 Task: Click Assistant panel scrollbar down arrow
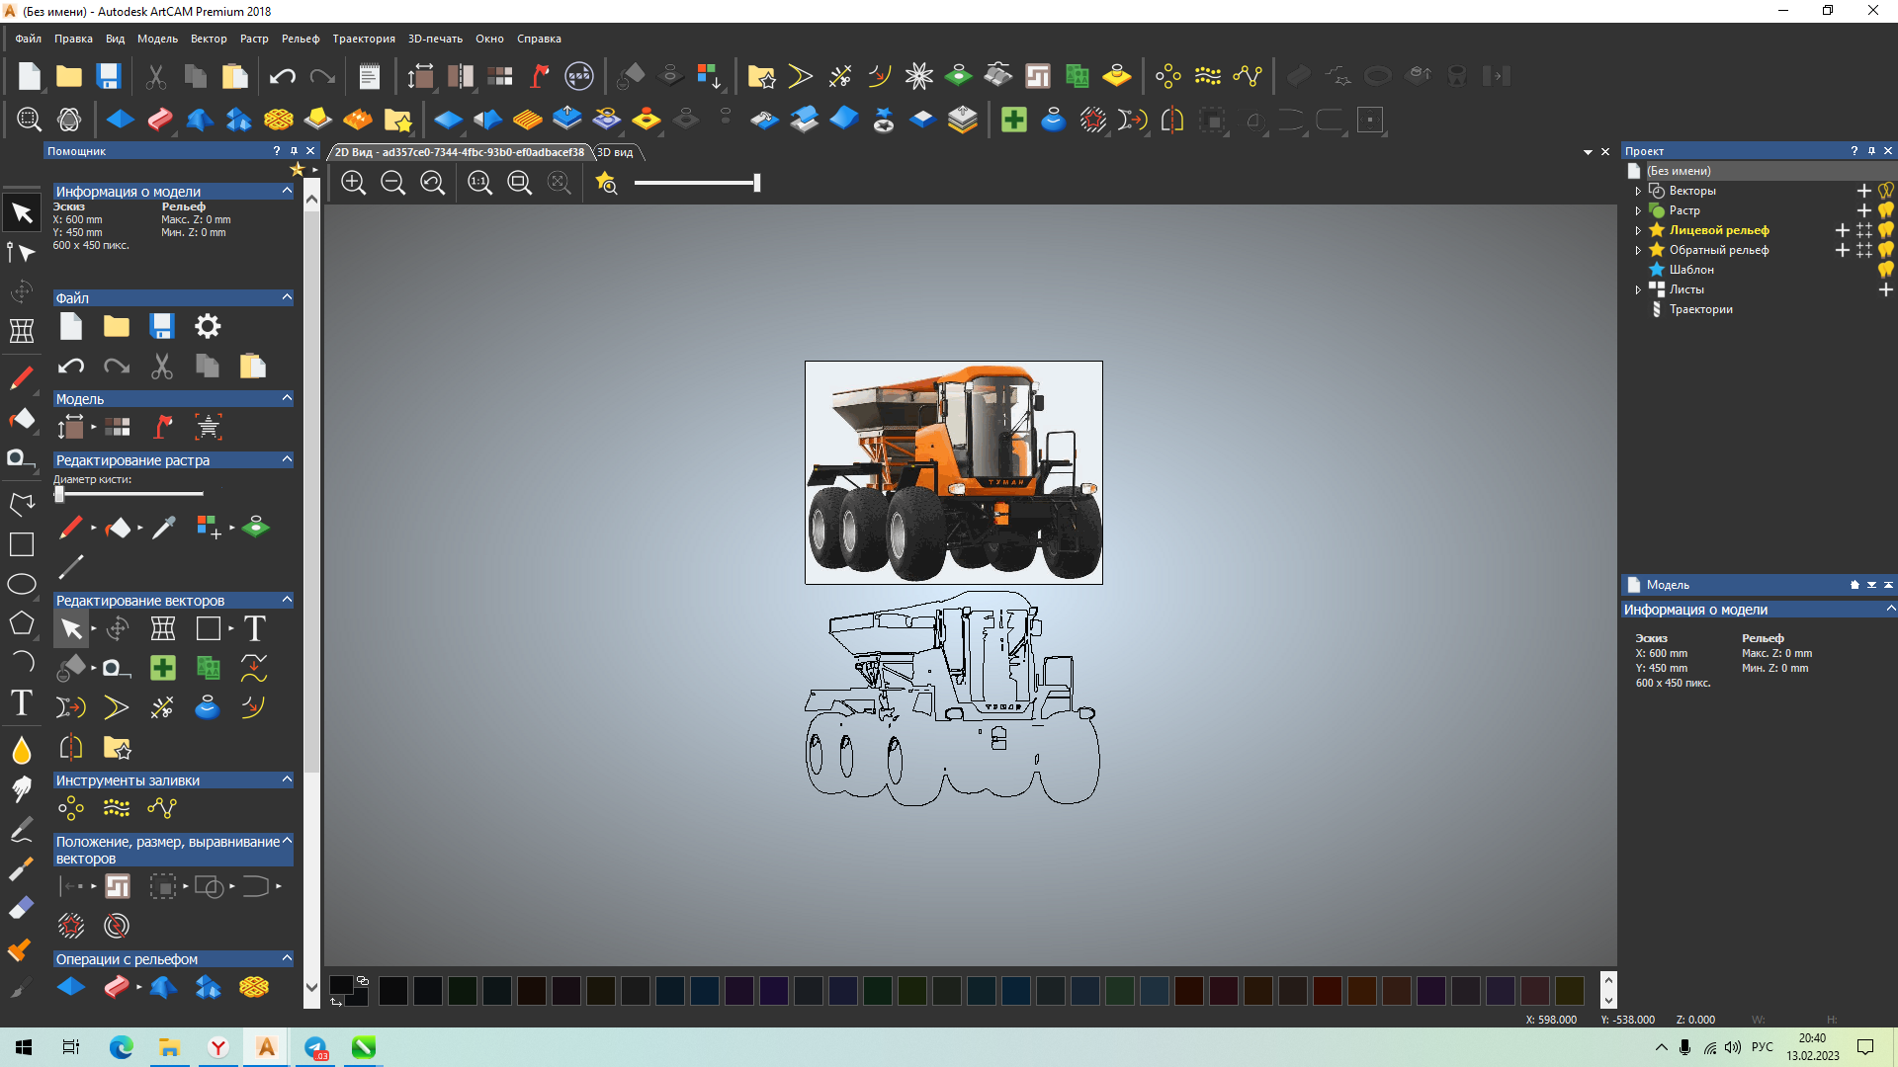pyautogui.click(x=311, y=987)
